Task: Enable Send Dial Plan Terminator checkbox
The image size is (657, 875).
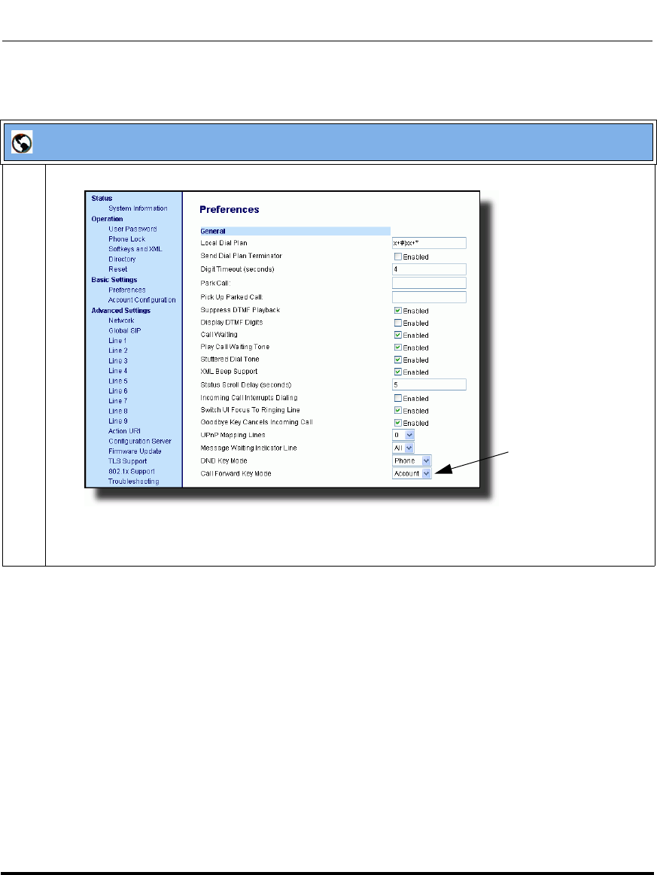Action: click(x=398, y=257)
